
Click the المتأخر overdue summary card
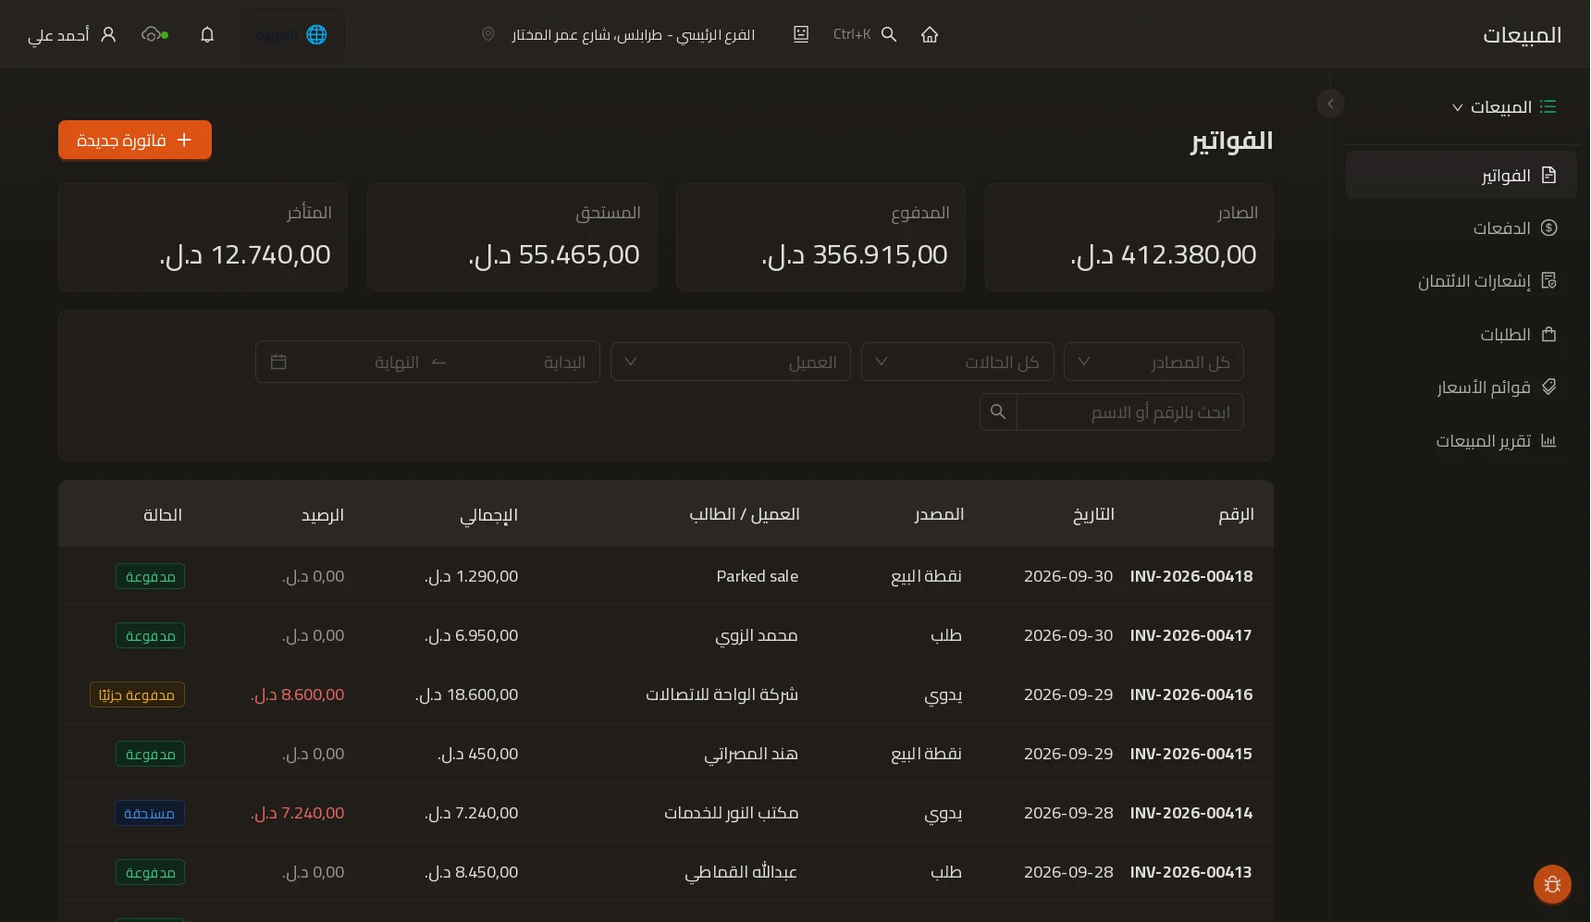tap(203, 237)
